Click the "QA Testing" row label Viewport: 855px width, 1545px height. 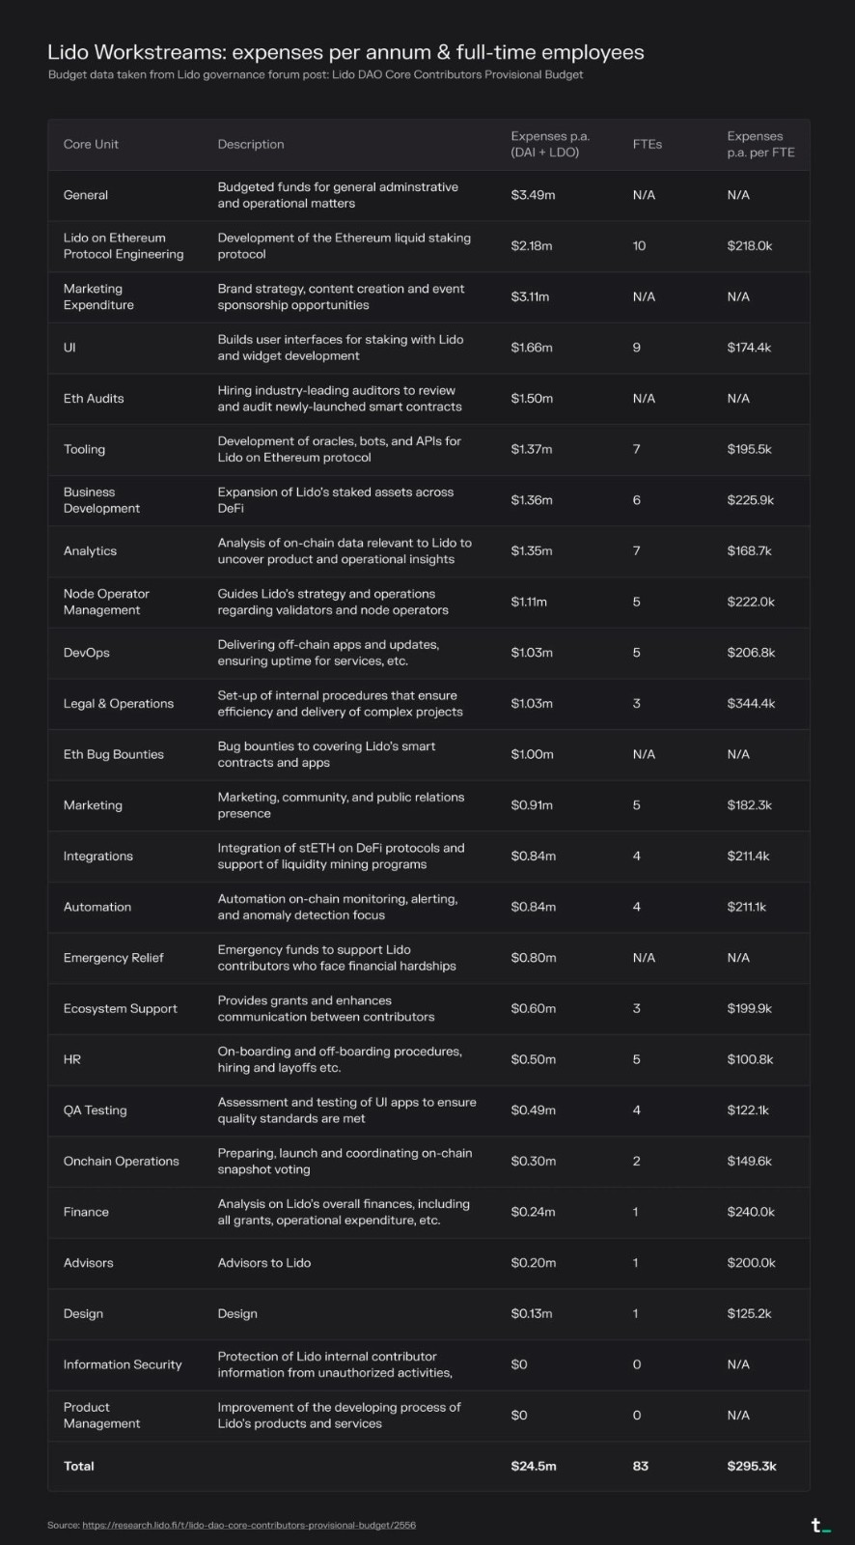[96, 1110]
